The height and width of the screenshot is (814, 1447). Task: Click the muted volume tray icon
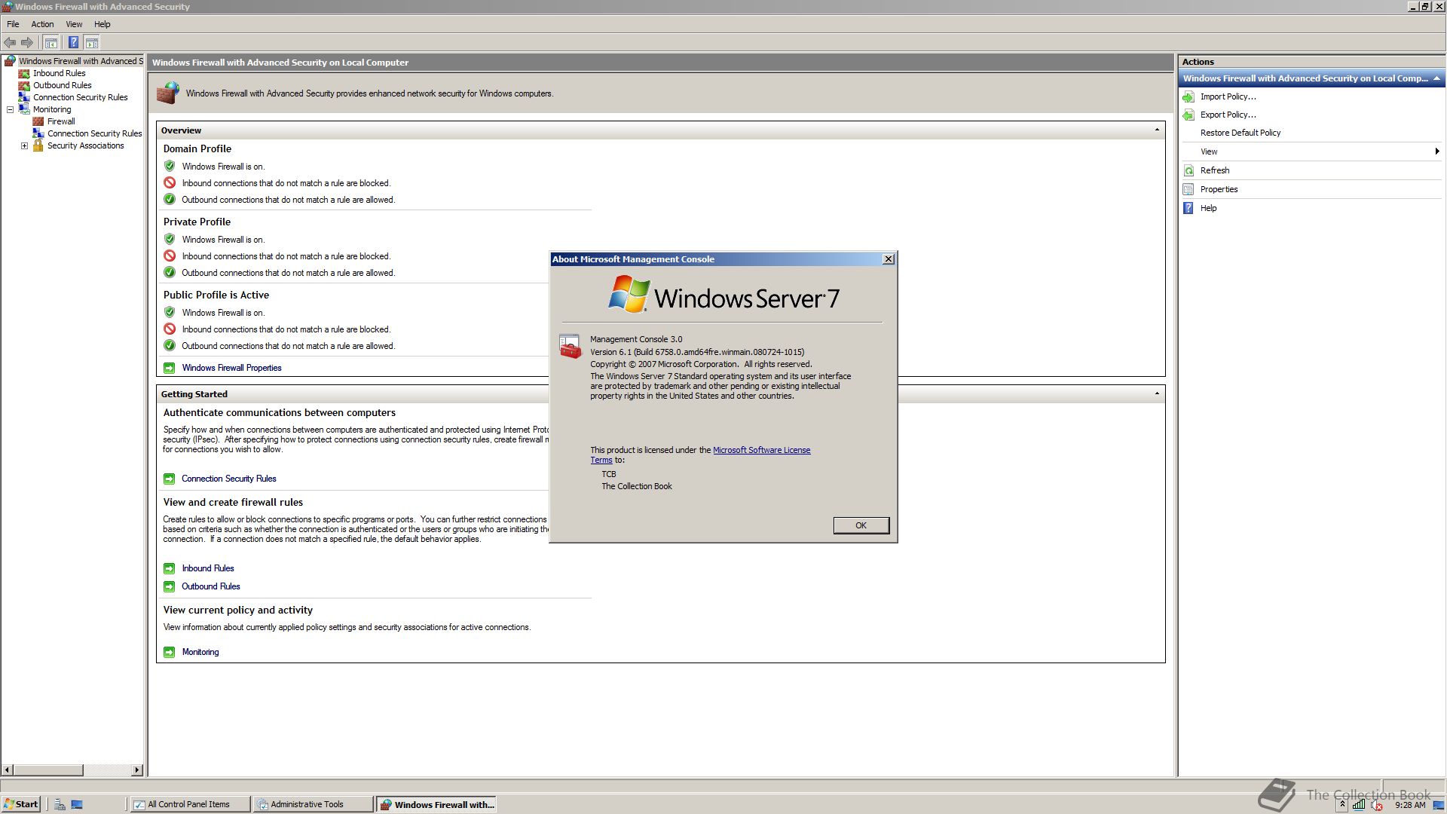tap(1376, 805)
